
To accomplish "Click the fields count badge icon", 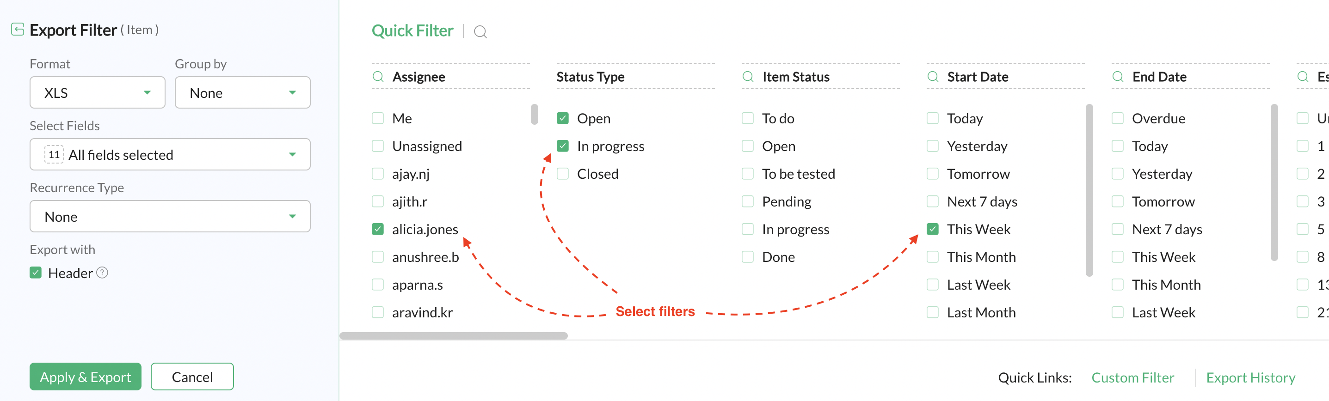I will [x=54, y=155].
